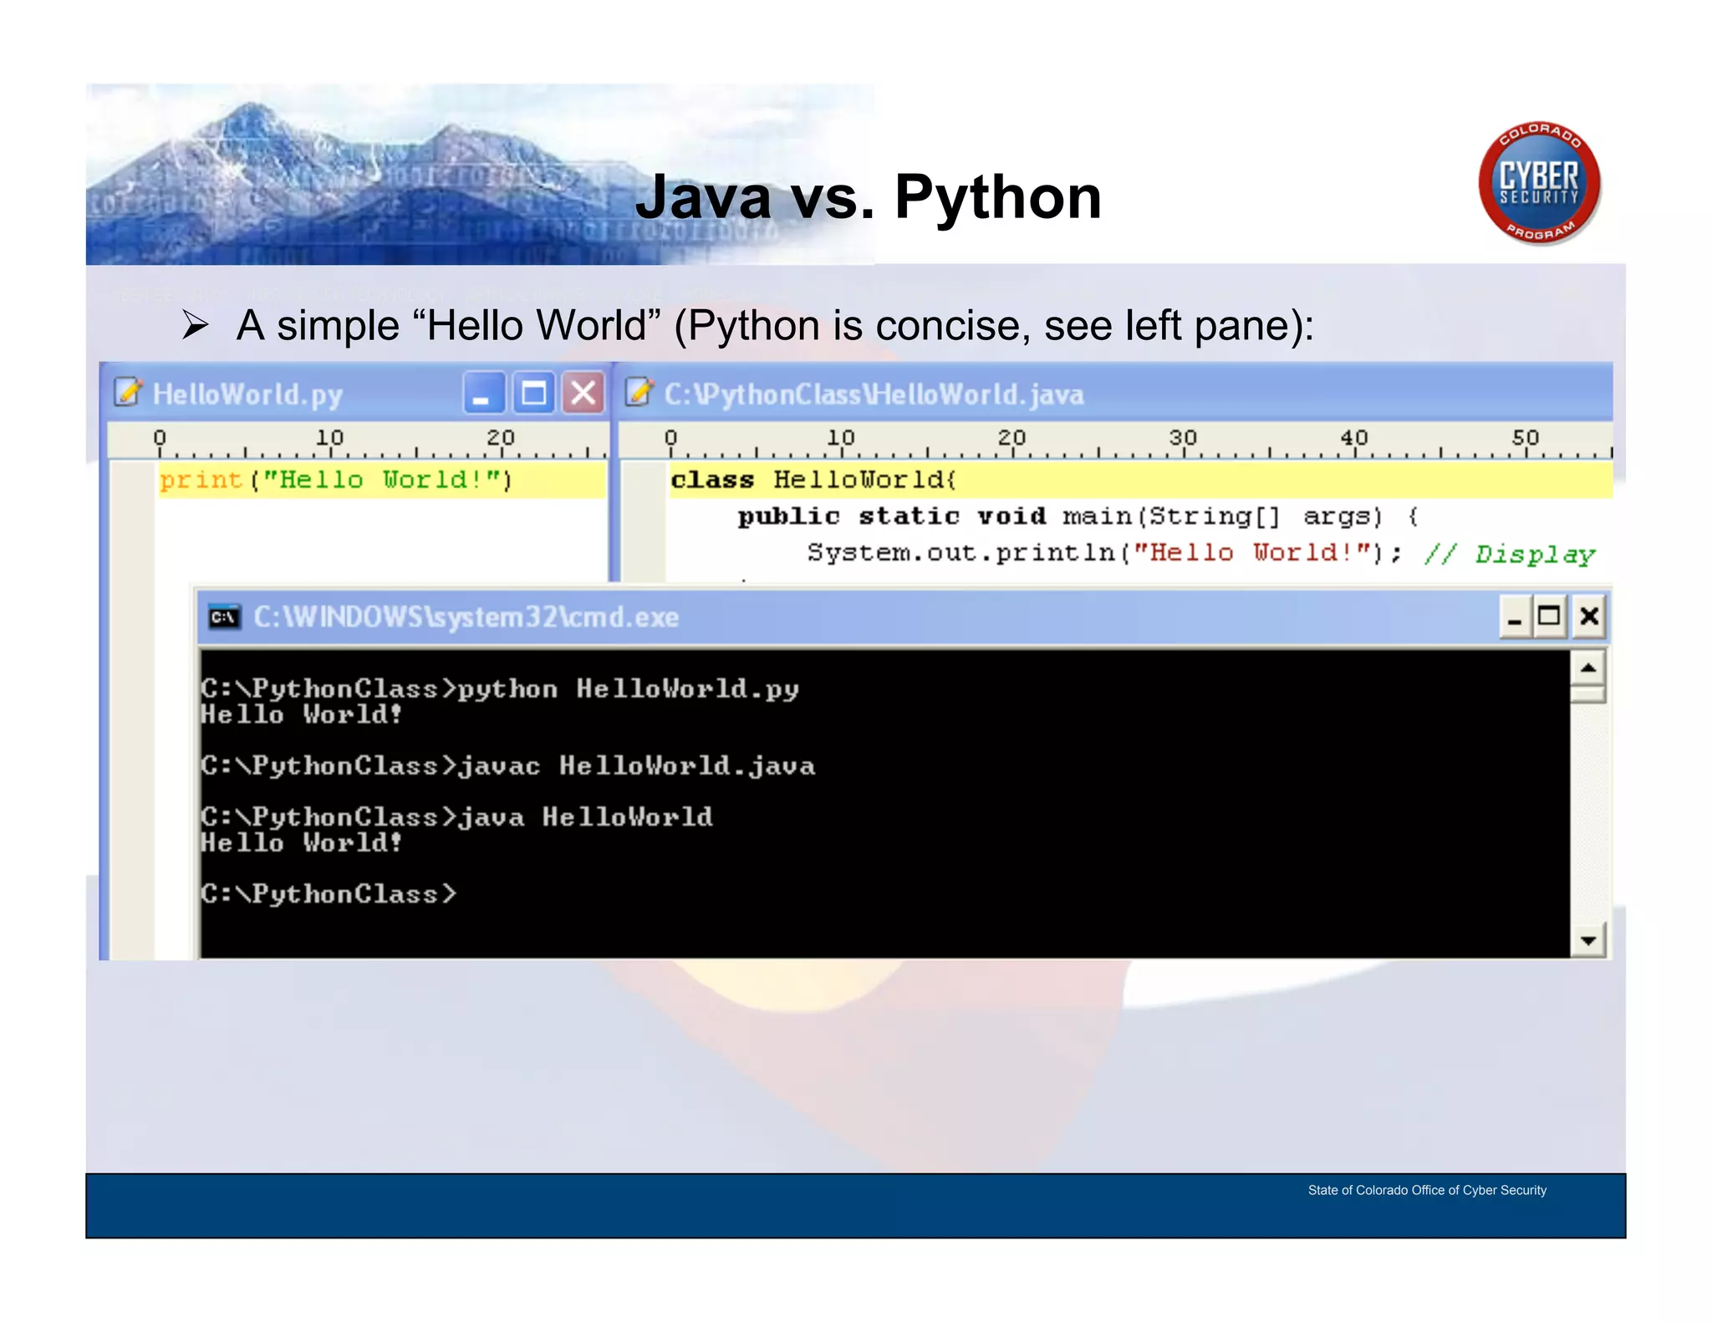Click the HelloWorld.java editor document icon
This screenshot has width=1712, height=1322.
click(x=639, y=392)
